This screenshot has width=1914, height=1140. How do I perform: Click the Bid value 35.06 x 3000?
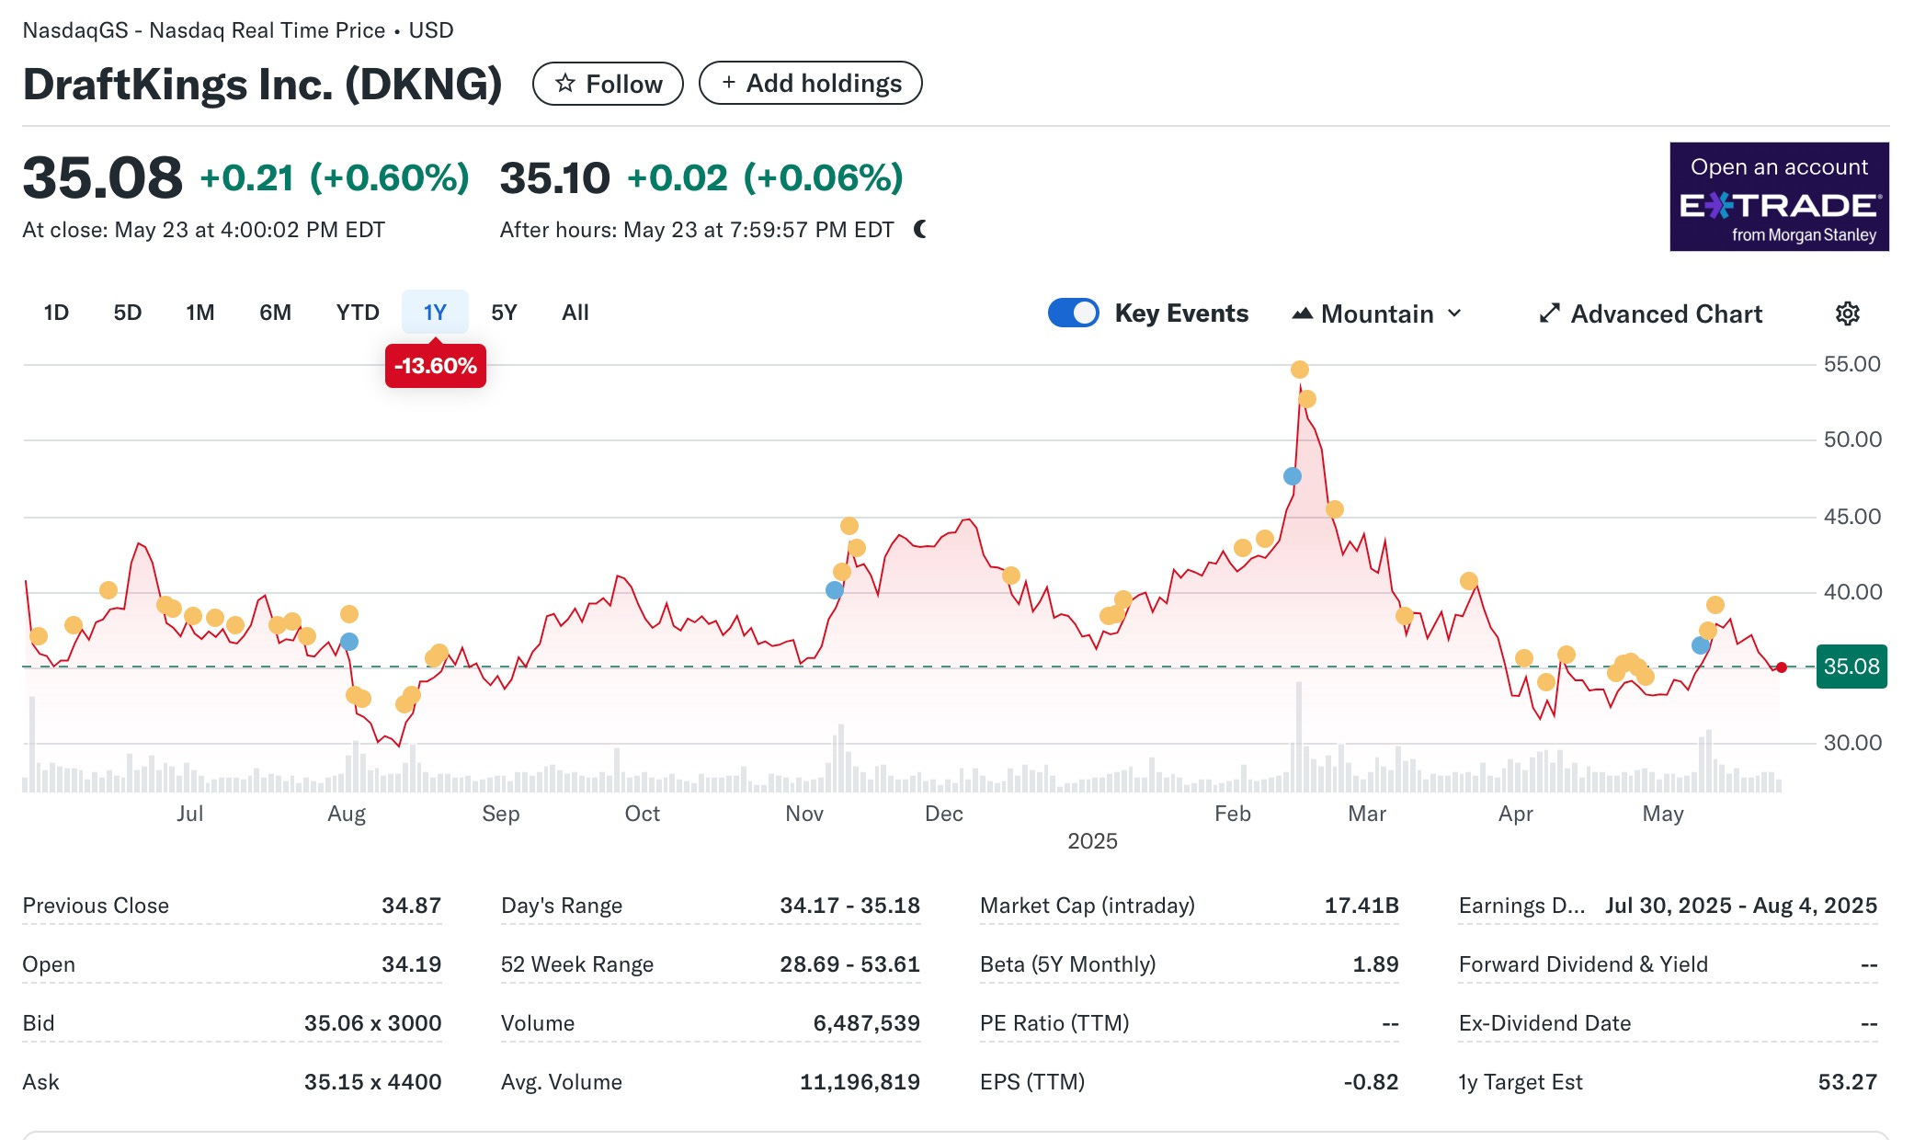pyautogui.click(x=372, y=1023)
